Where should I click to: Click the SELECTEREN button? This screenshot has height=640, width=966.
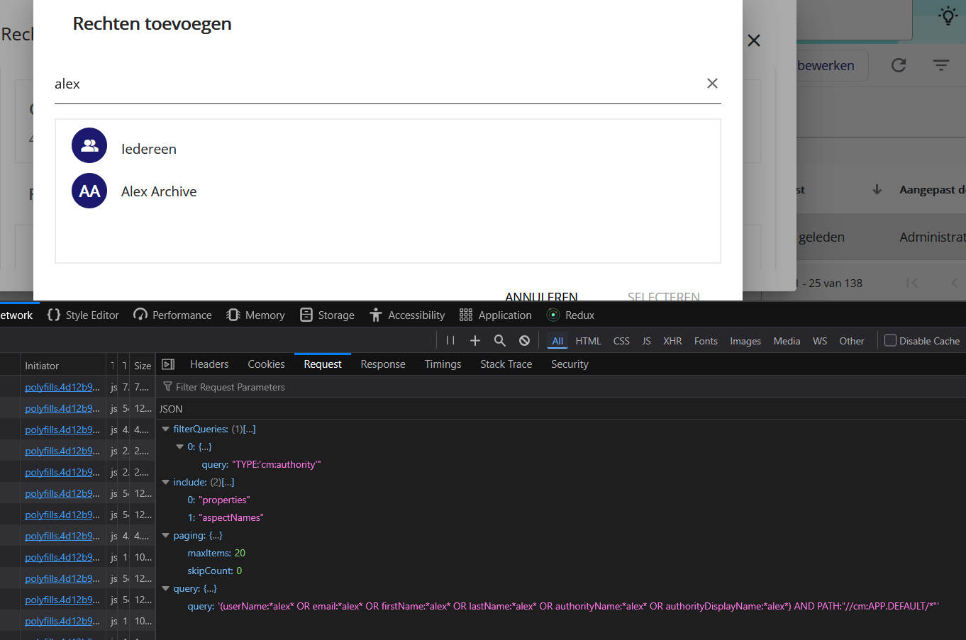[663, 296]
